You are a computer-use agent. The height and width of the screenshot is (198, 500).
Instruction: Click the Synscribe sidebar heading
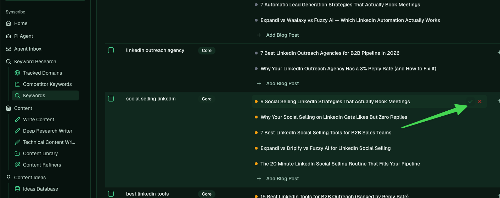(x=15, y=12)
